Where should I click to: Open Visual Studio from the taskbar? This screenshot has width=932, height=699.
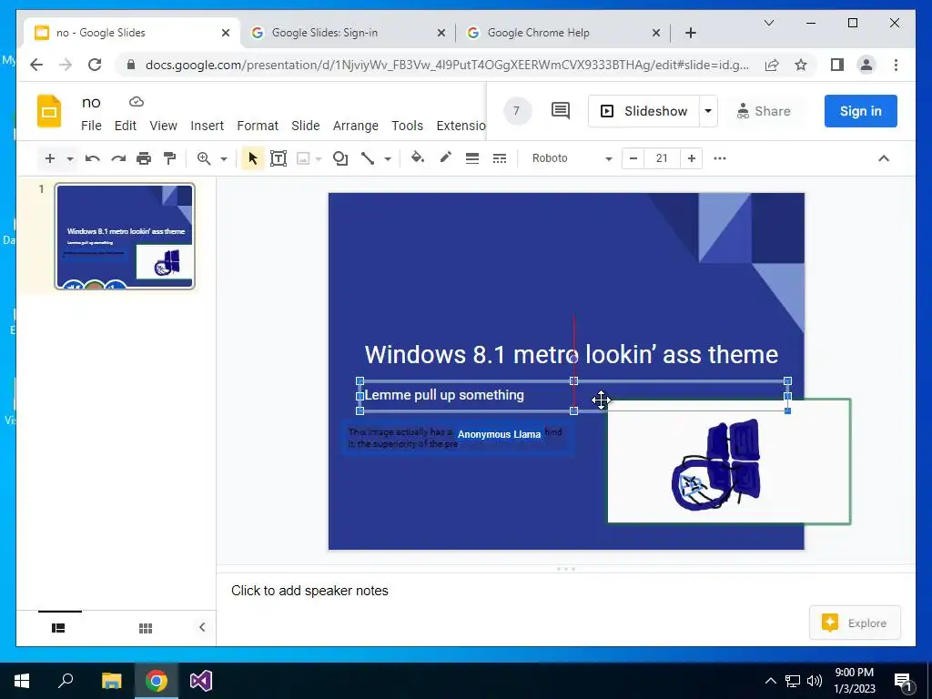point(201,681)
